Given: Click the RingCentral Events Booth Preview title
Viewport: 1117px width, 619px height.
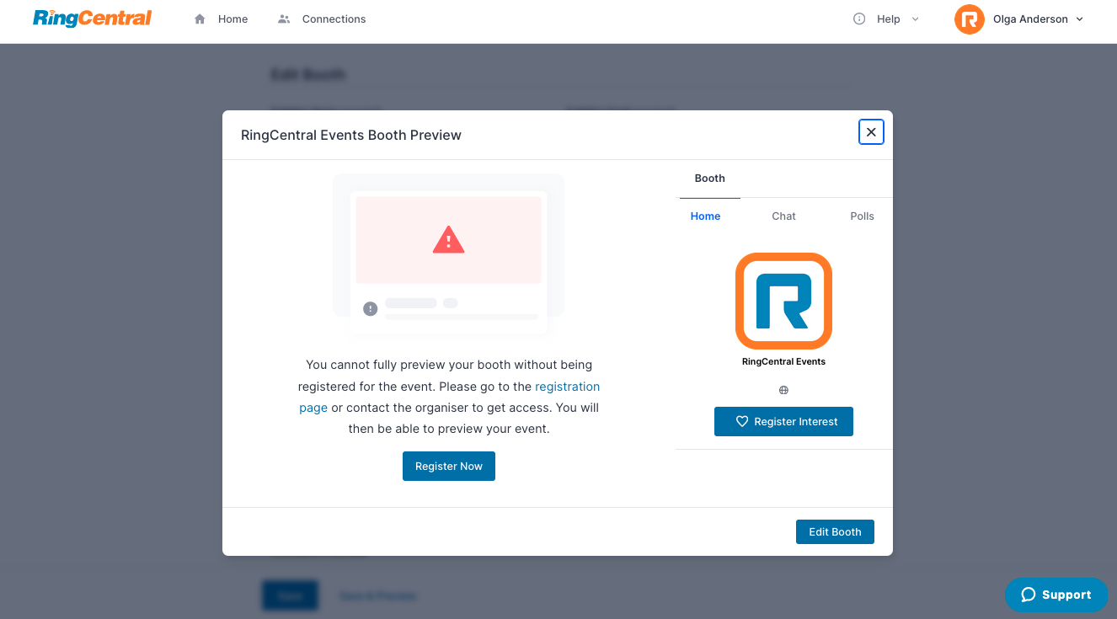Looking at the screenshot, I should tap(351, 135).
